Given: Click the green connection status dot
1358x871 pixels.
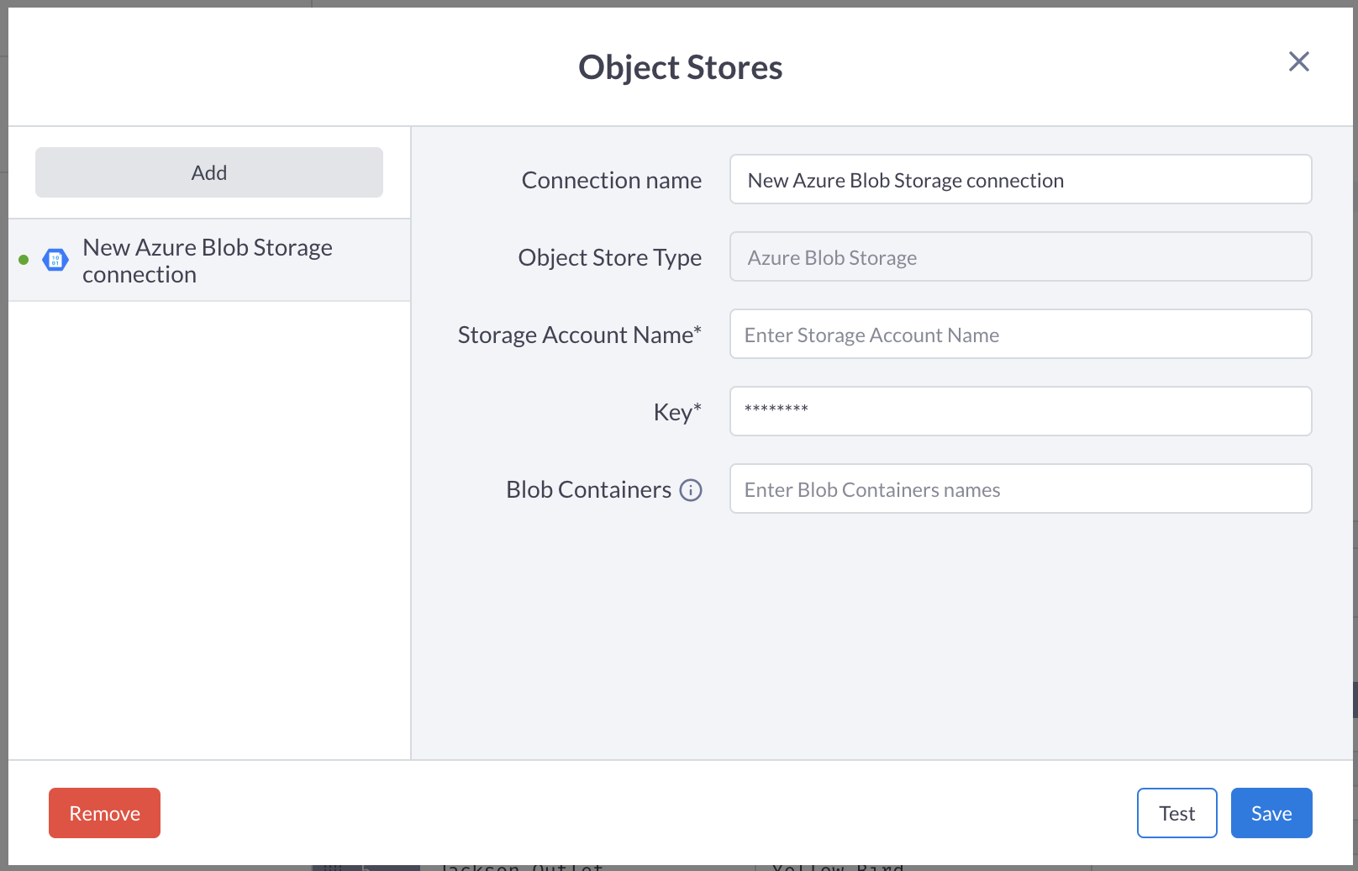Looking at the screenshot, I should pyautogui.click(x=24, y=260).
